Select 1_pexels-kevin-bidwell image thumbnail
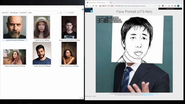The height and width of the screenshot is (104, 185). point(14,27)
